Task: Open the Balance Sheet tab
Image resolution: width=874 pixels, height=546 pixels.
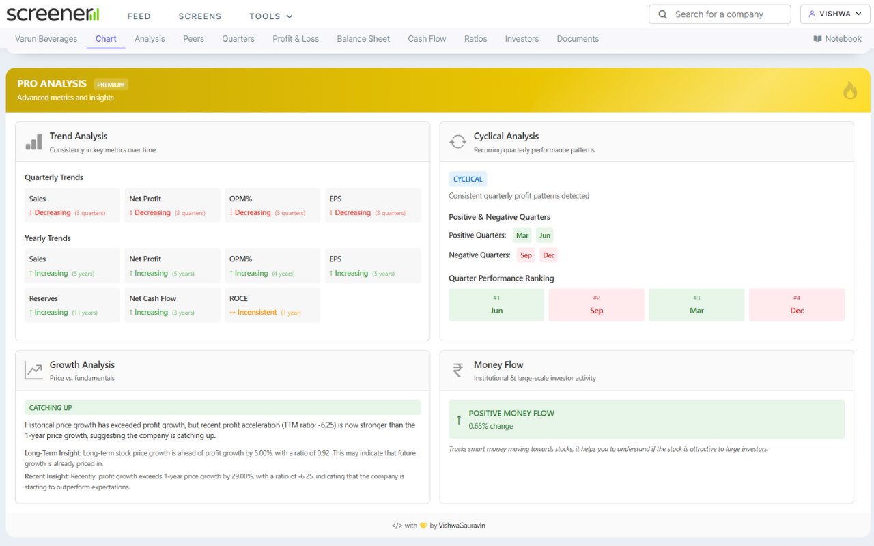Action: click(363, 39)
